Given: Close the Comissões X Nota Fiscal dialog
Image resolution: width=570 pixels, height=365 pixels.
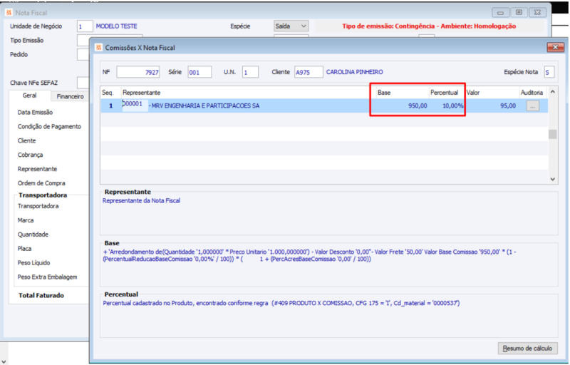Looking at the screenshot, I should click(555, 47).
